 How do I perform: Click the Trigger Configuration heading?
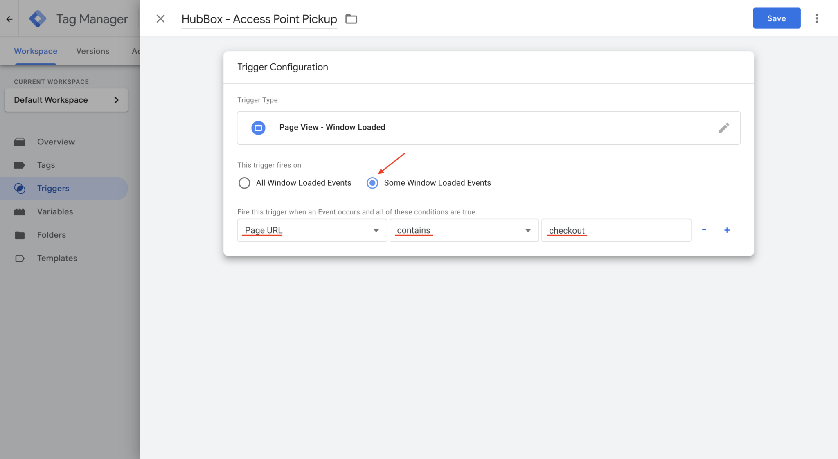click(x=283, y=67)
